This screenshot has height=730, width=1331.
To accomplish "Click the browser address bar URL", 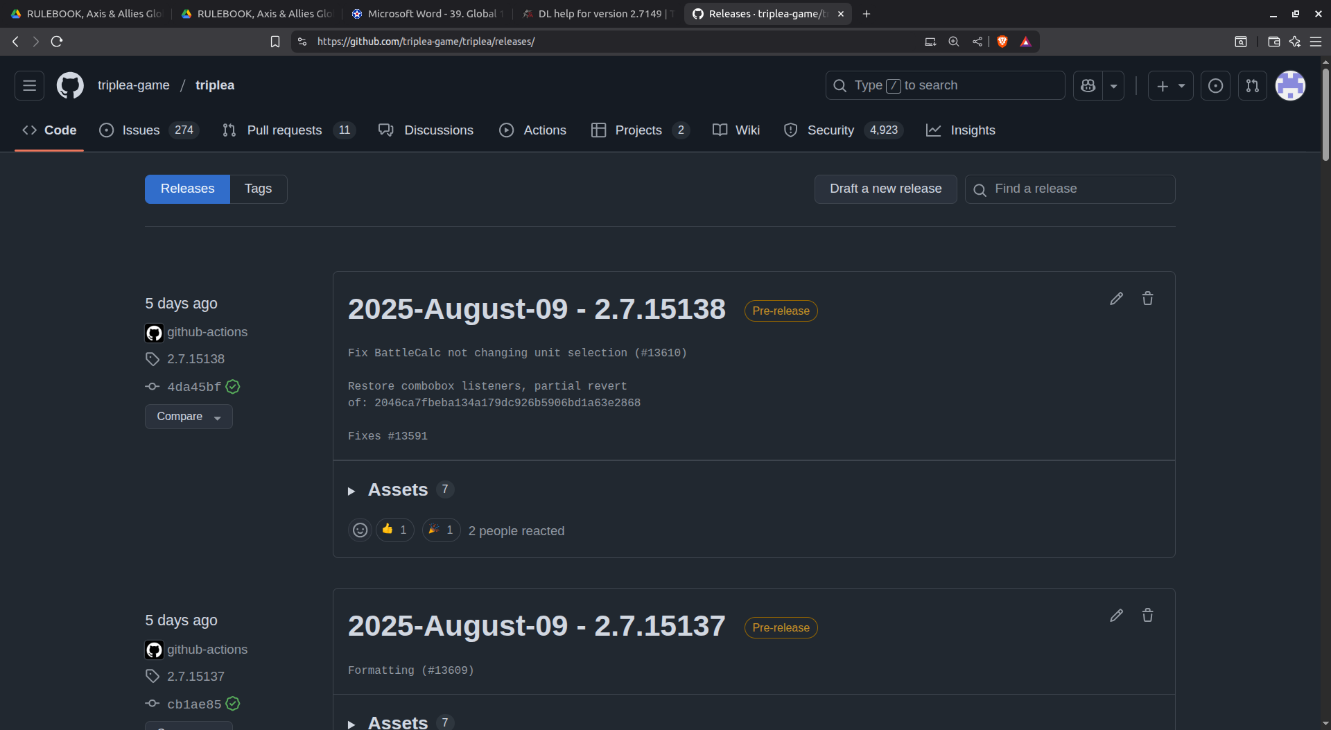I will click(426, 42).
